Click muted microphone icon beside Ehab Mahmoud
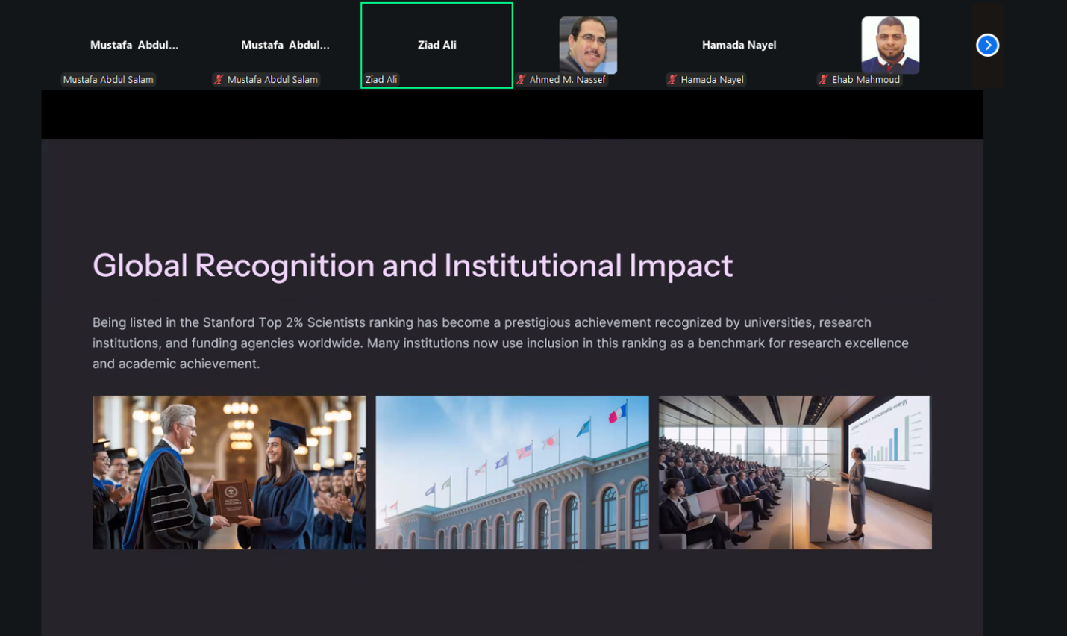 (823, 79)
